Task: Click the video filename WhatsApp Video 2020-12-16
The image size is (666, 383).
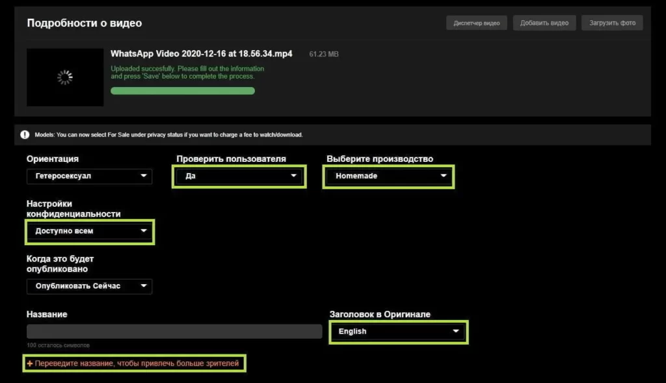Action: tap(202, 54)
